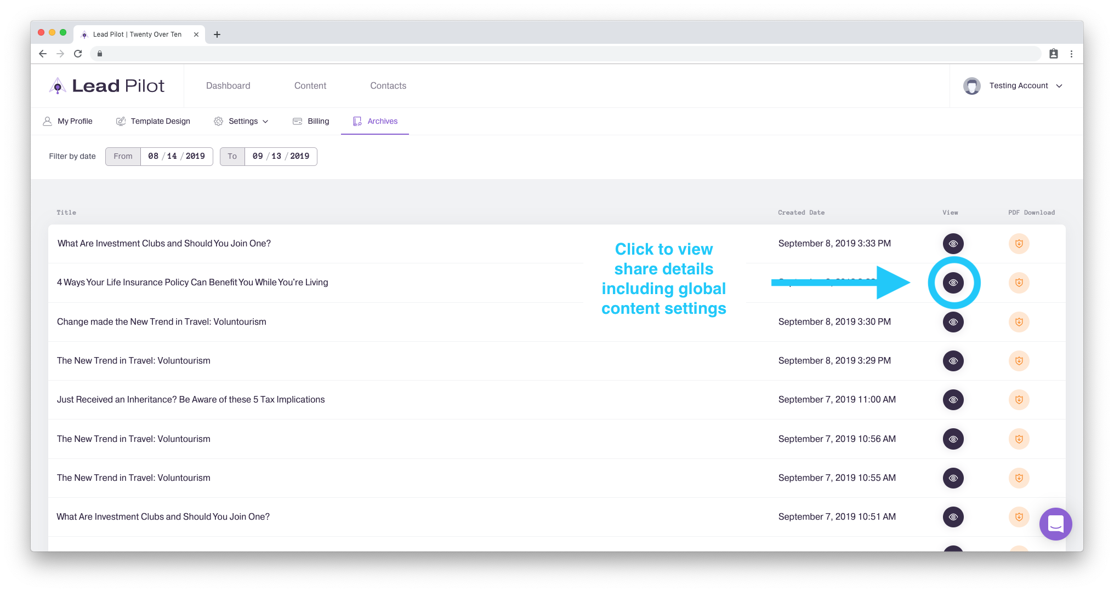Screen dimensions: 1114x592
Task: Click the eye view icon for first Investment Clubs row
Action: point(953,244)
